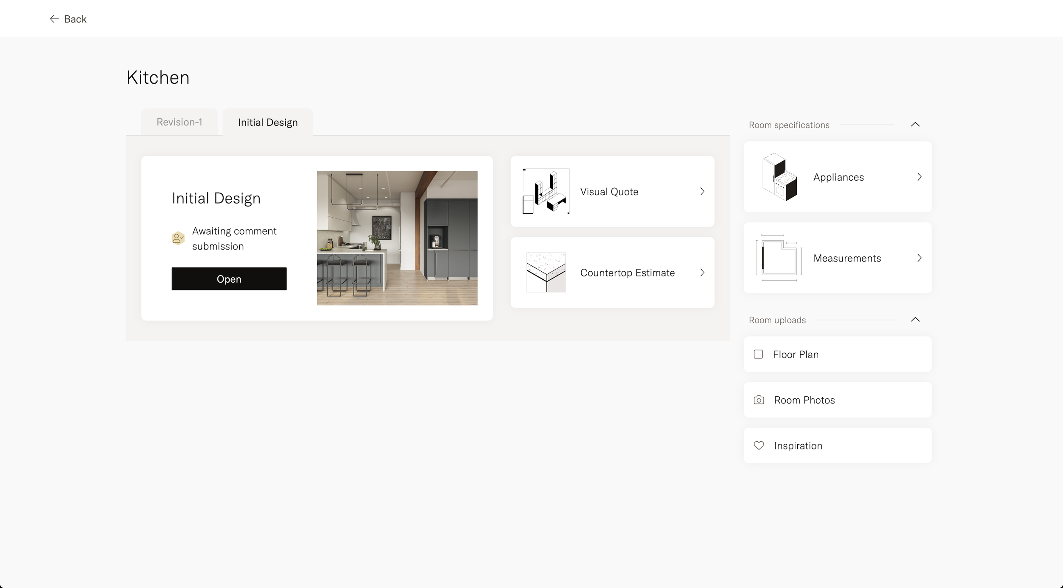Open the Inspiration upload
Screen dimensions: 1063x588
coord(837,446)
